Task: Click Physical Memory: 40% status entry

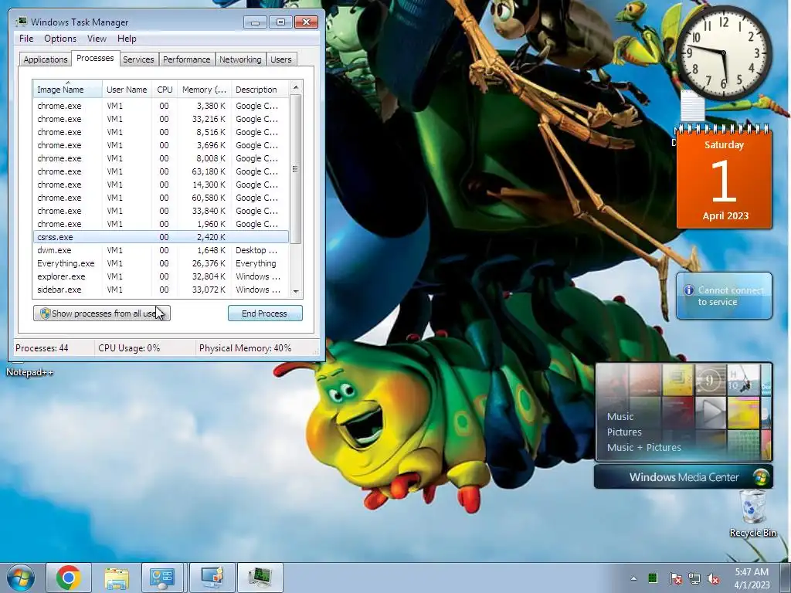Action: [245, 348]
